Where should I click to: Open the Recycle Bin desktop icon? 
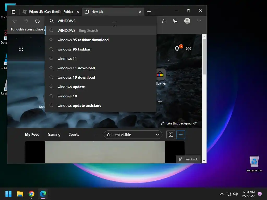tap(254, 164)
